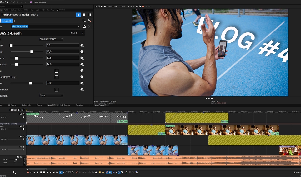
Task: Select the Envelope edit tool
Action: point(66,172)
